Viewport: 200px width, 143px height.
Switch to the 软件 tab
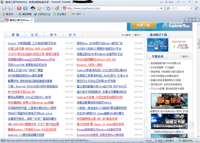pyautogui.click(x=72, y=35)
